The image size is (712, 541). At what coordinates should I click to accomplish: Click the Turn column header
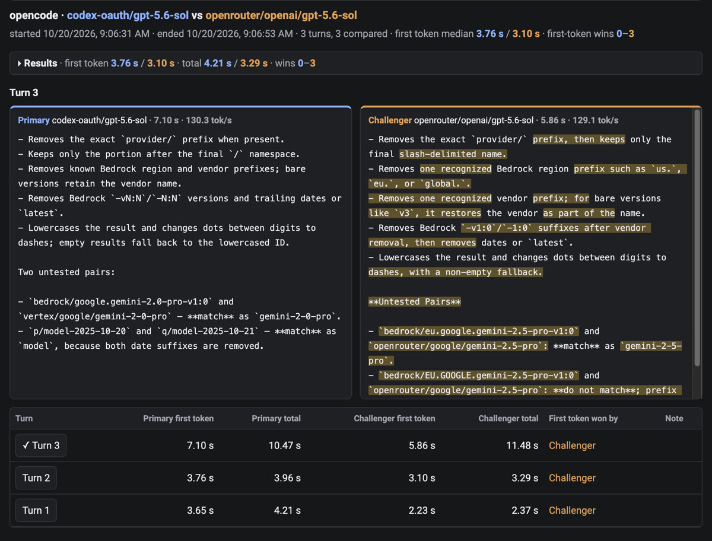coord(24,418)
